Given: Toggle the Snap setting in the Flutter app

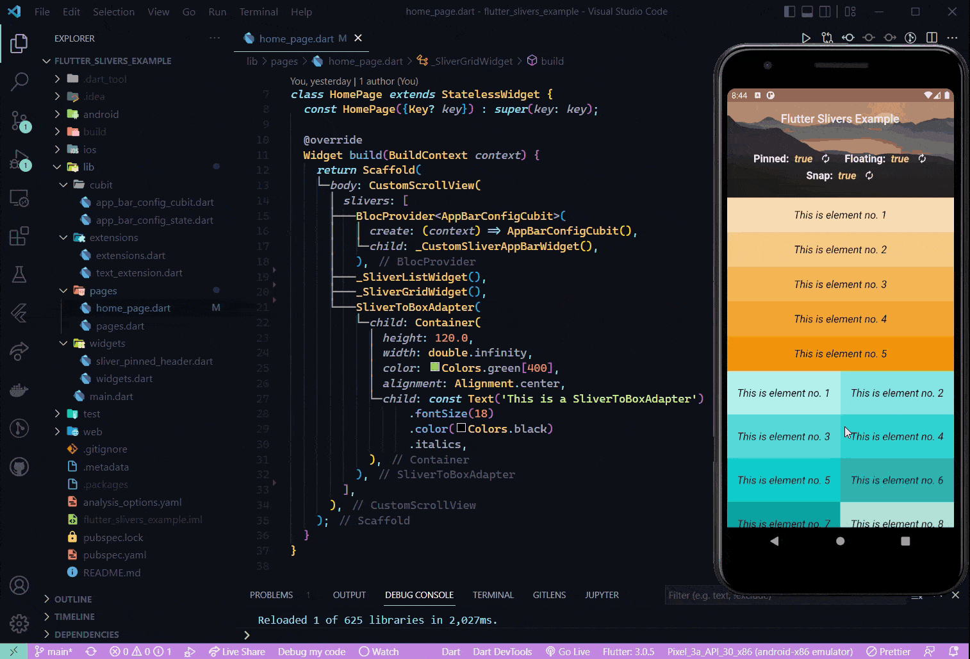Looking at the screenshot, I should click(869, 175).
